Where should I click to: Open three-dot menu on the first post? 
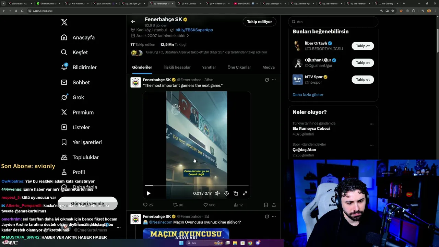274,80
